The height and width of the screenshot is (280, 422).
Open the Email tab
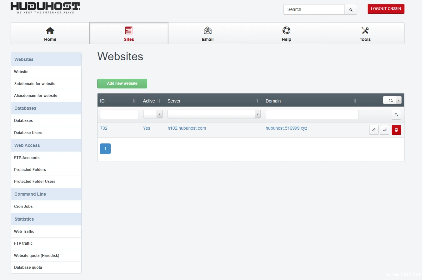[x=208, y=33]
